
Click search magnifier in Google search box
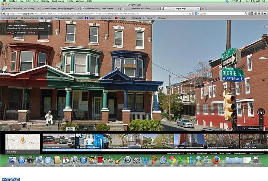coord(246,13)
